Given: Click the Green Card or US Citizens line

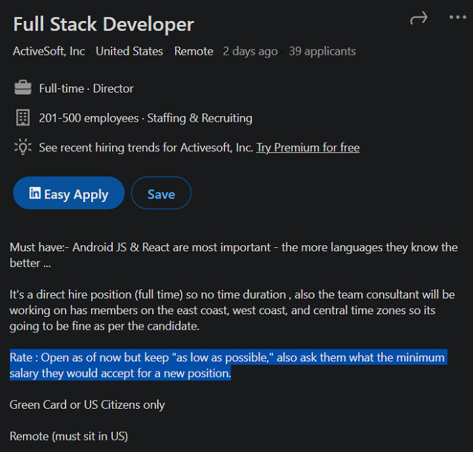Looking at the screenshot, I should click(x=87, y=405).
